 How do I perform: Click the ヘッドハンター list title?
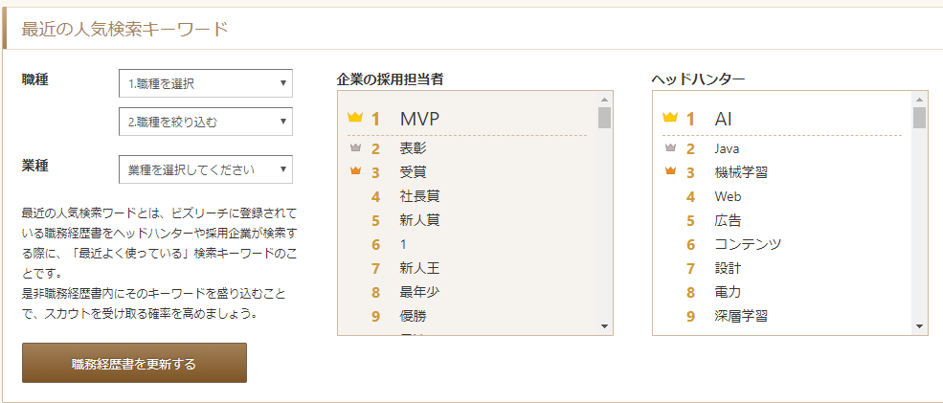click(x=698, y=78)
